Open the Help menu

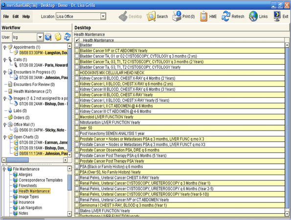[26, 17]
